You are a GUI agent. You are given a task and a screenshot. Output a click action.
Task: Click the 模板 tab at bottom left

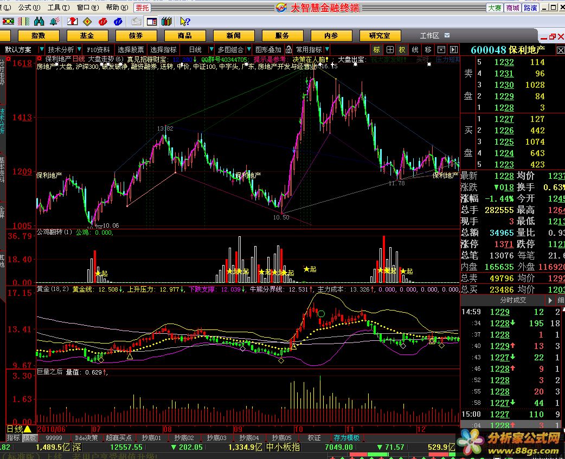(x=29, y=438)
